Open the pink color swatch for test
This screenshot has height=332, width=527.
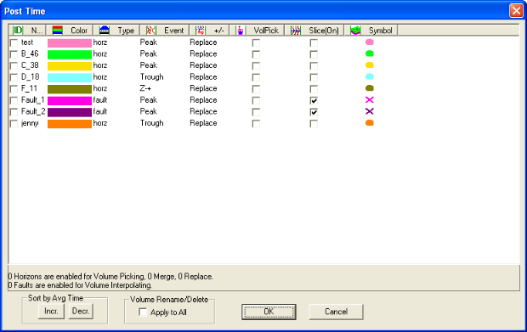tap(70, 42)
